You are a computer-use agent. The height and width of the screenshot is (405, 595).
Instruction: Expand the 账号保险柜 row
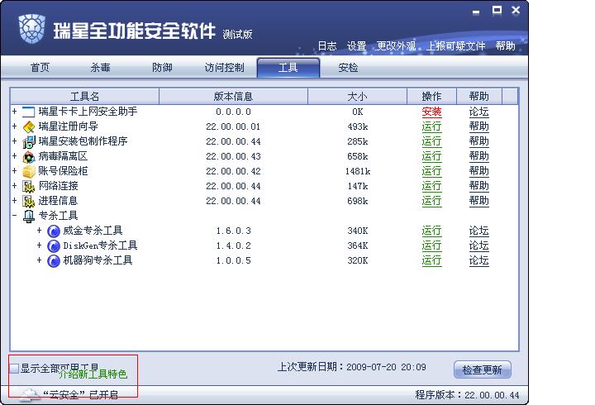[14, 171]
